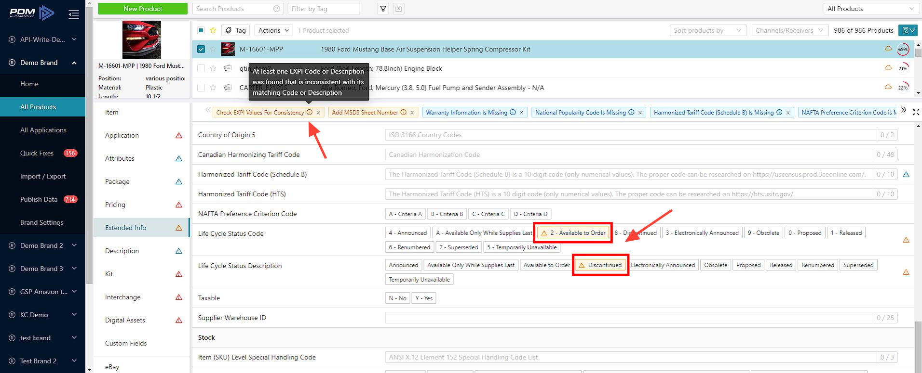Open the Tag button
Image resolution: width=922 pixels, height=373 pixels.
[236, 30]
